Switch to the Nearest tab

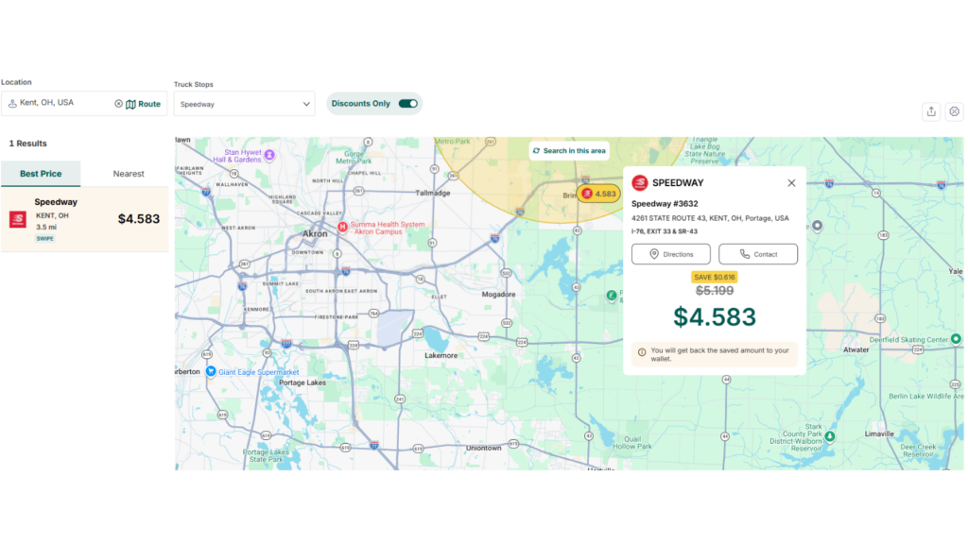(127, 174)
